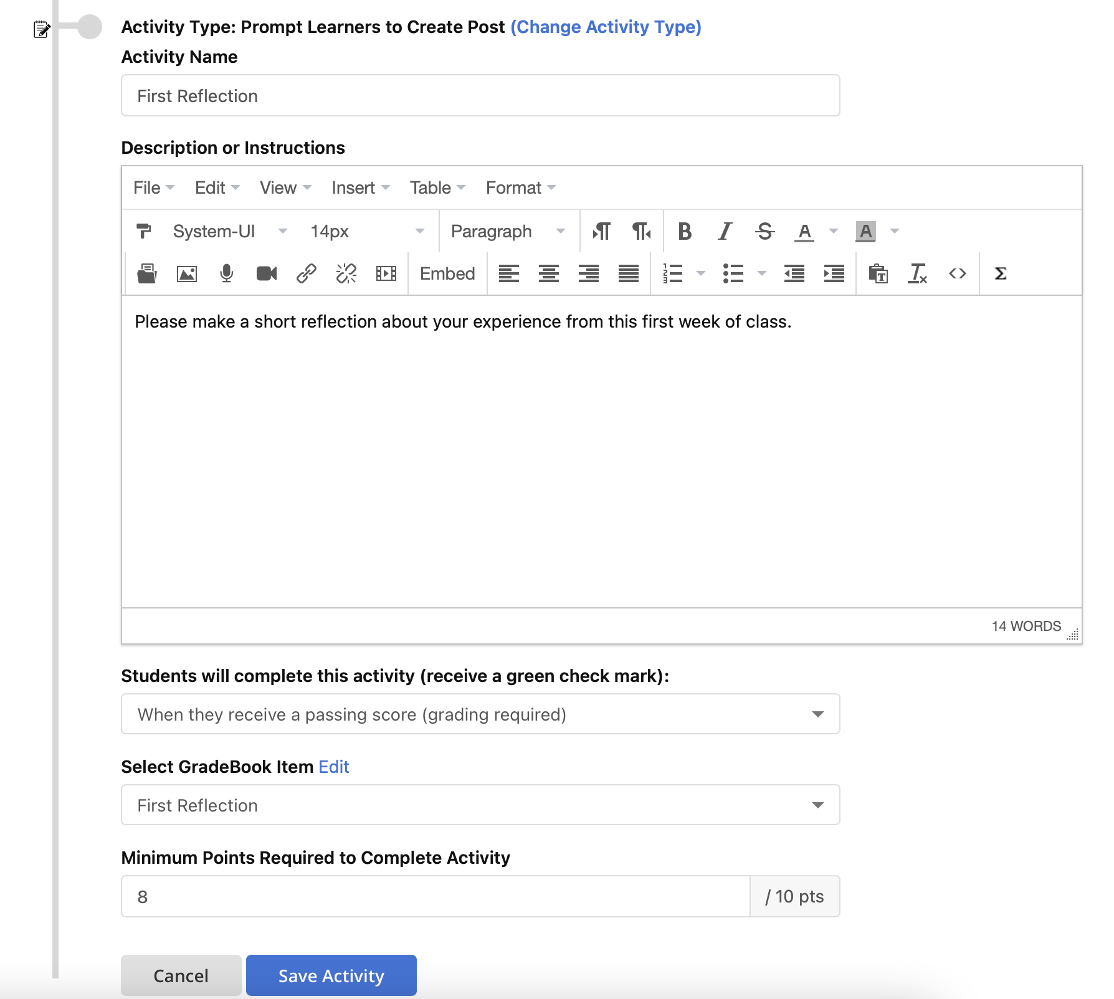Click the minimum points input field

point(436,896)
